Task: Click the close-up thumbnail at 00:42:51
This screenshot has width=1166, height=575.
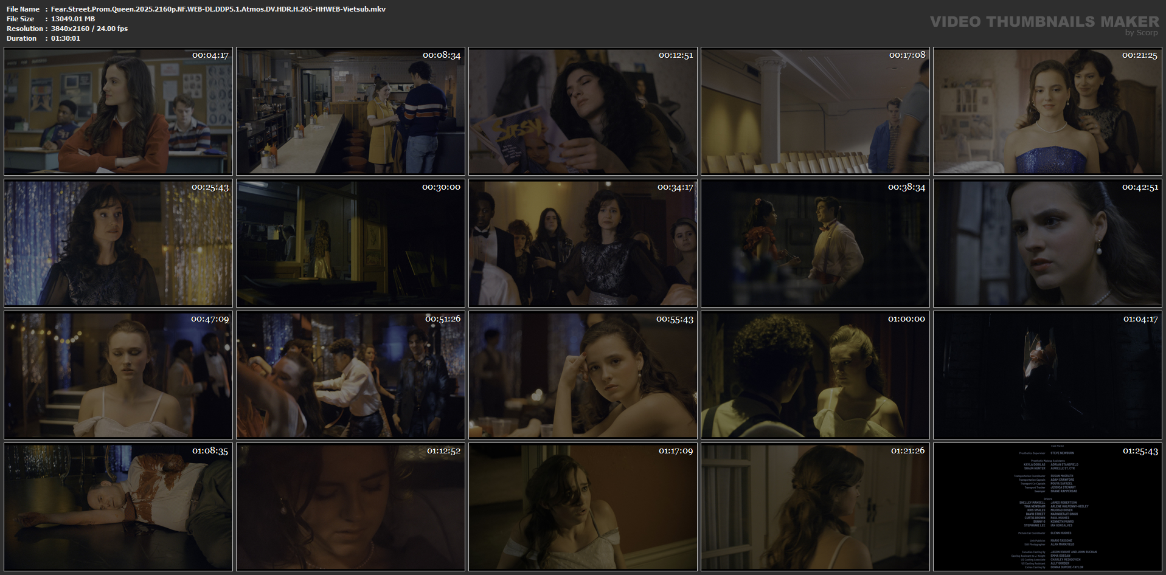Action: coord(1047,243)
